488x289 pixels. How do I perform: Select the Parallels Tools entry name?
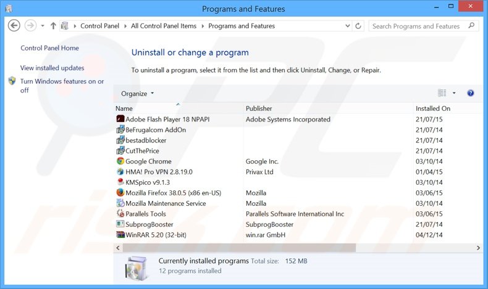pos(146,214)
